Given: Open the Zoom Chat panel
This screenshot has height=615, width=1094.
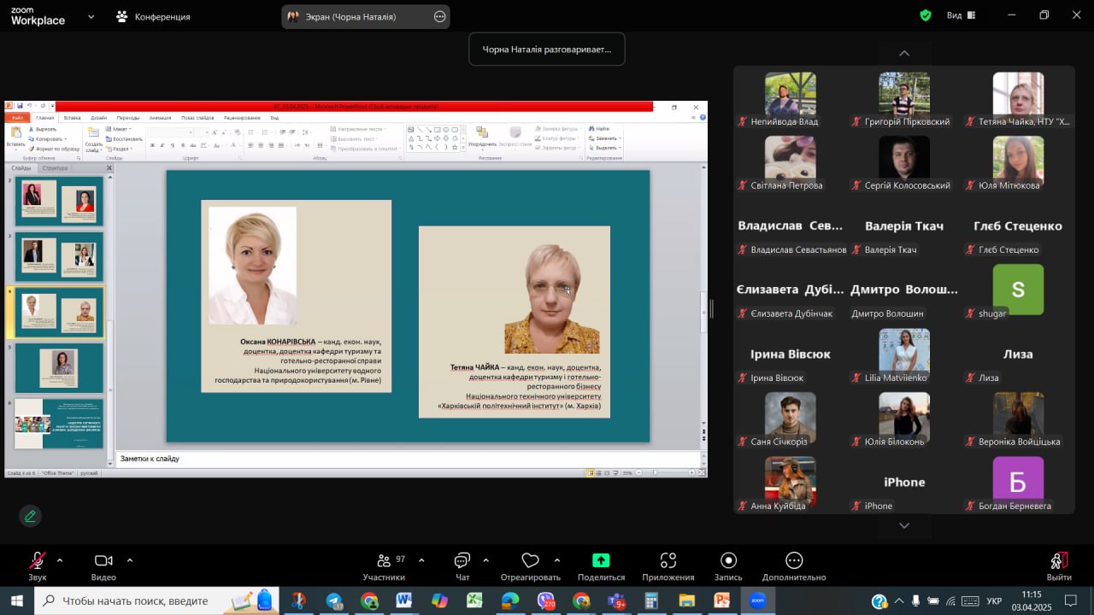Looking at the screenshot, I should click(462, 560).
